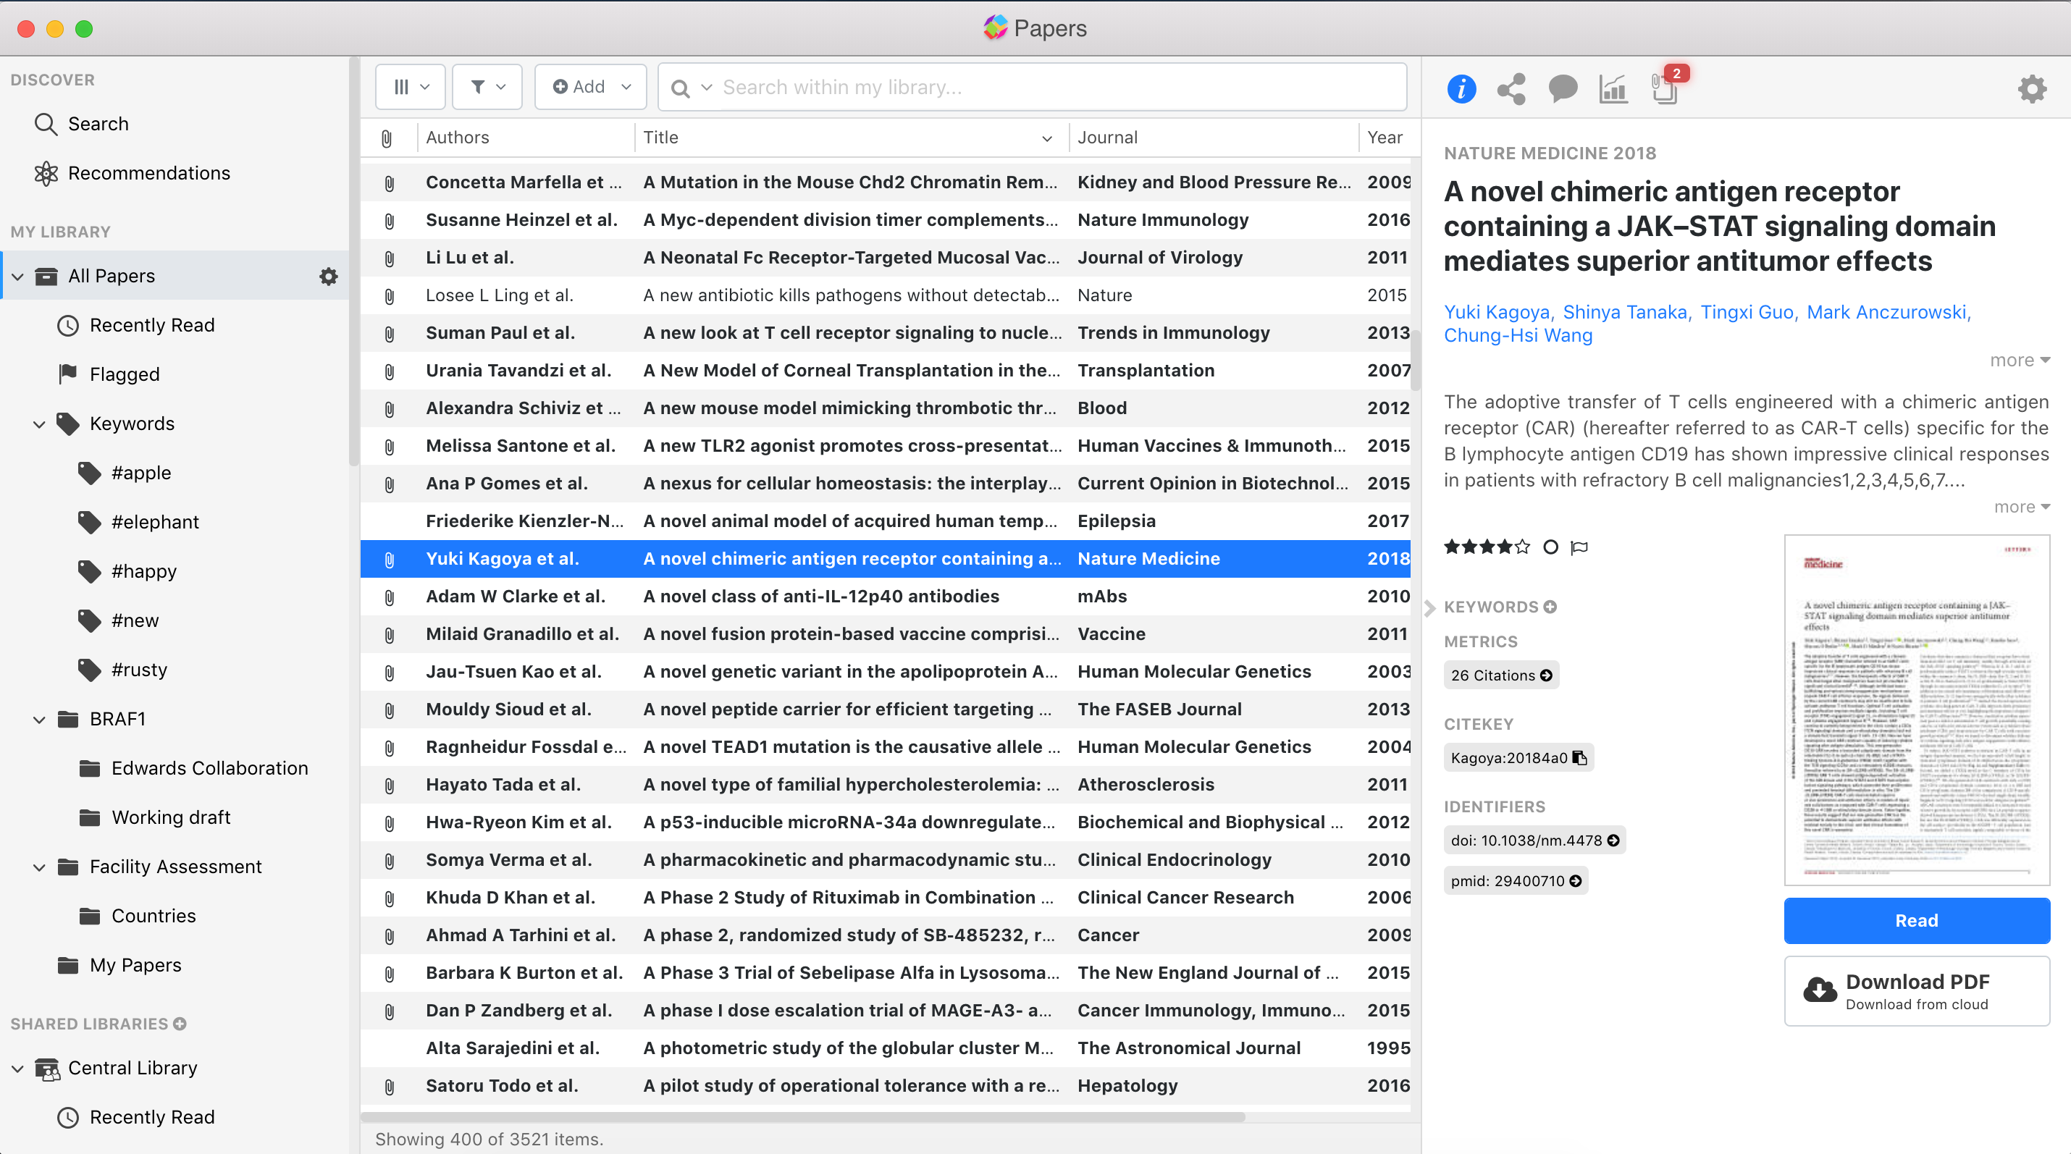Screen dimensions: 2071x1154
Task: Open the filter dropdown
Action: click(x=487, y=87)
